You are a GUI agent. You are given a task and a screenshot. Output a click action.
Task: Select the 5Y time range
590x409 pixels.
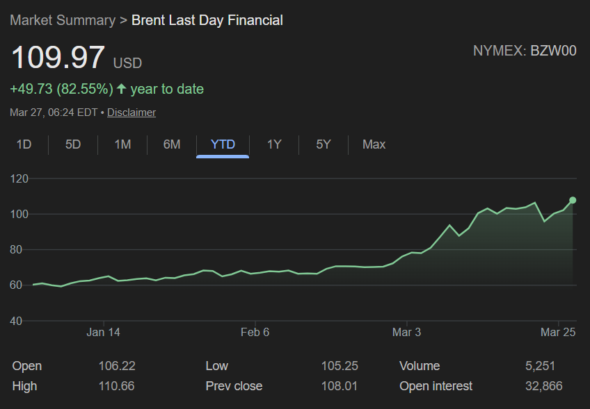324,144
